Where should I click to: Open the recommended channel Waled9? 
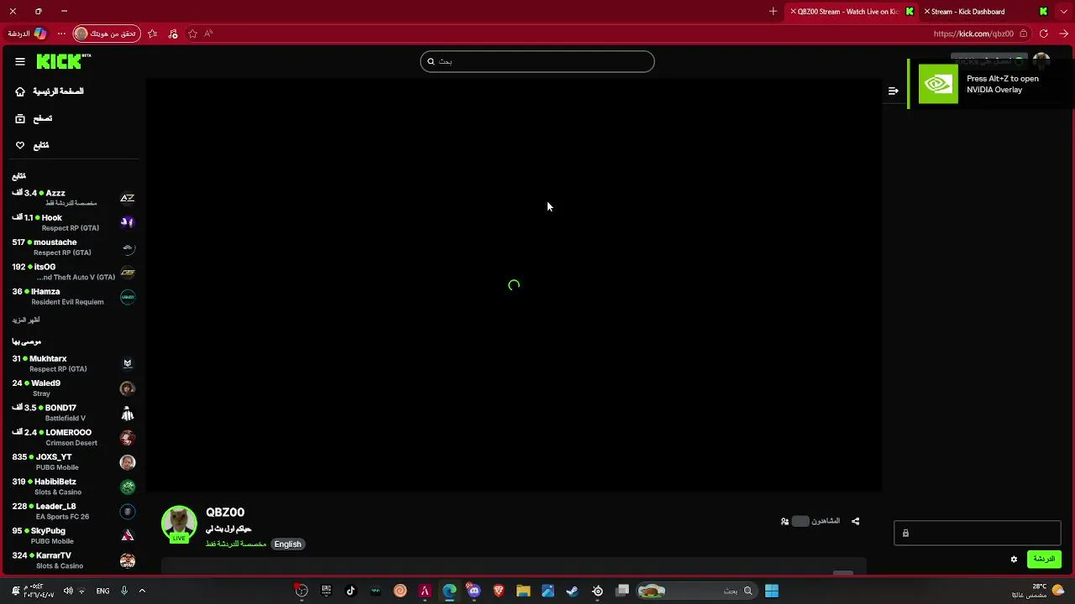(74, 388)
